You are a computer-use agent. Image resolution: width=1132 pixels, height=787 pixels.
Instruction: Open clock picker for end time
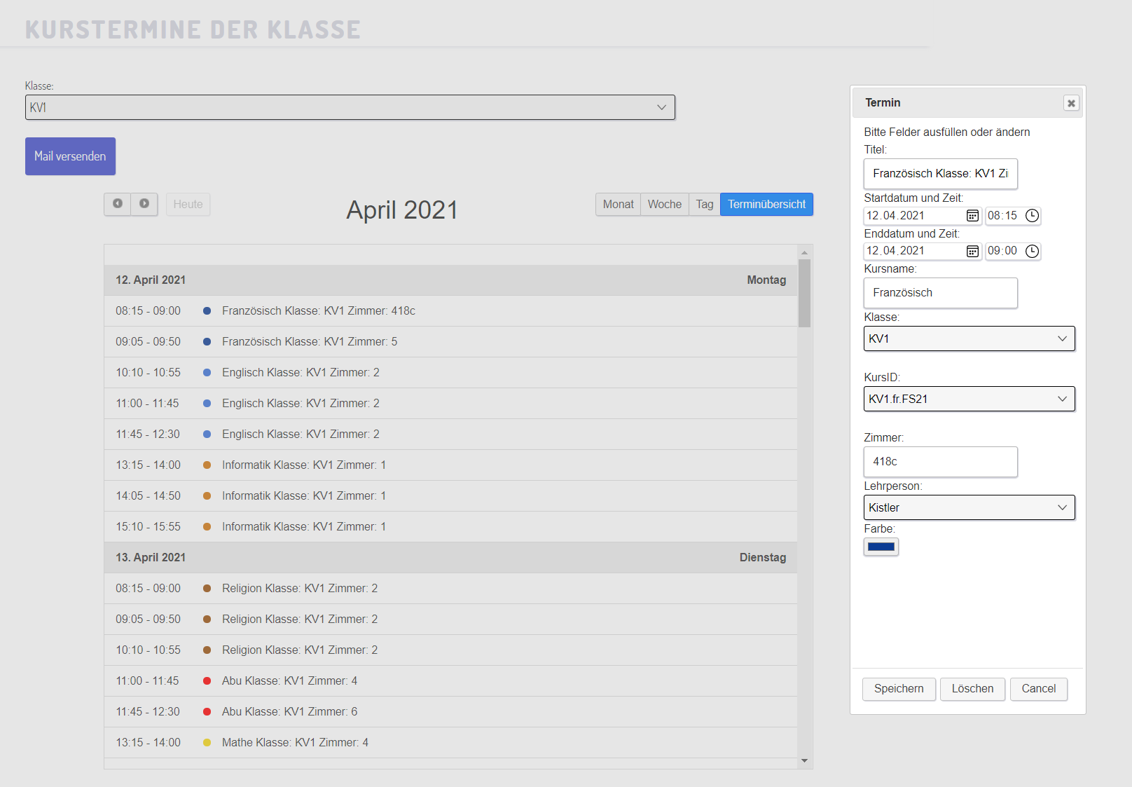pyautogui.click(x=1032, y=252)
